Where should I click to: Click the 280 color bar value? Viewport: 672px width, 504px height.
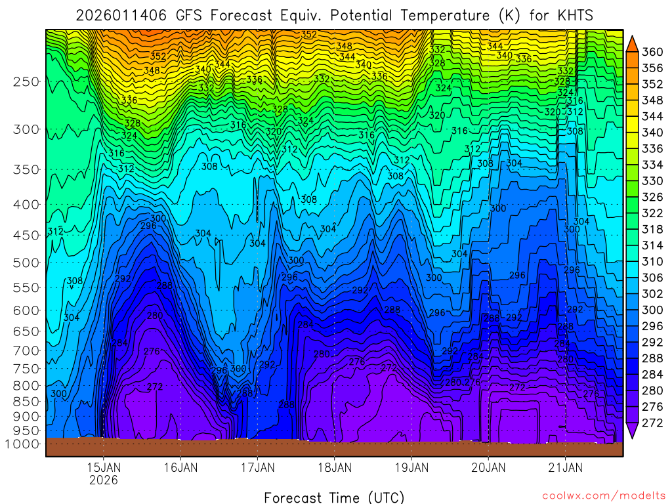point(652,390)
